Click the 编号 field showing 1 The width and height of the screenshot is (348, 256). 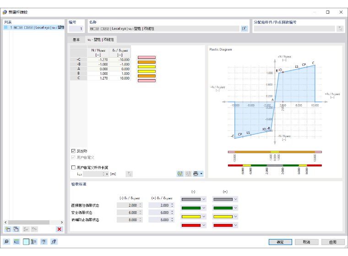[76, 29]
